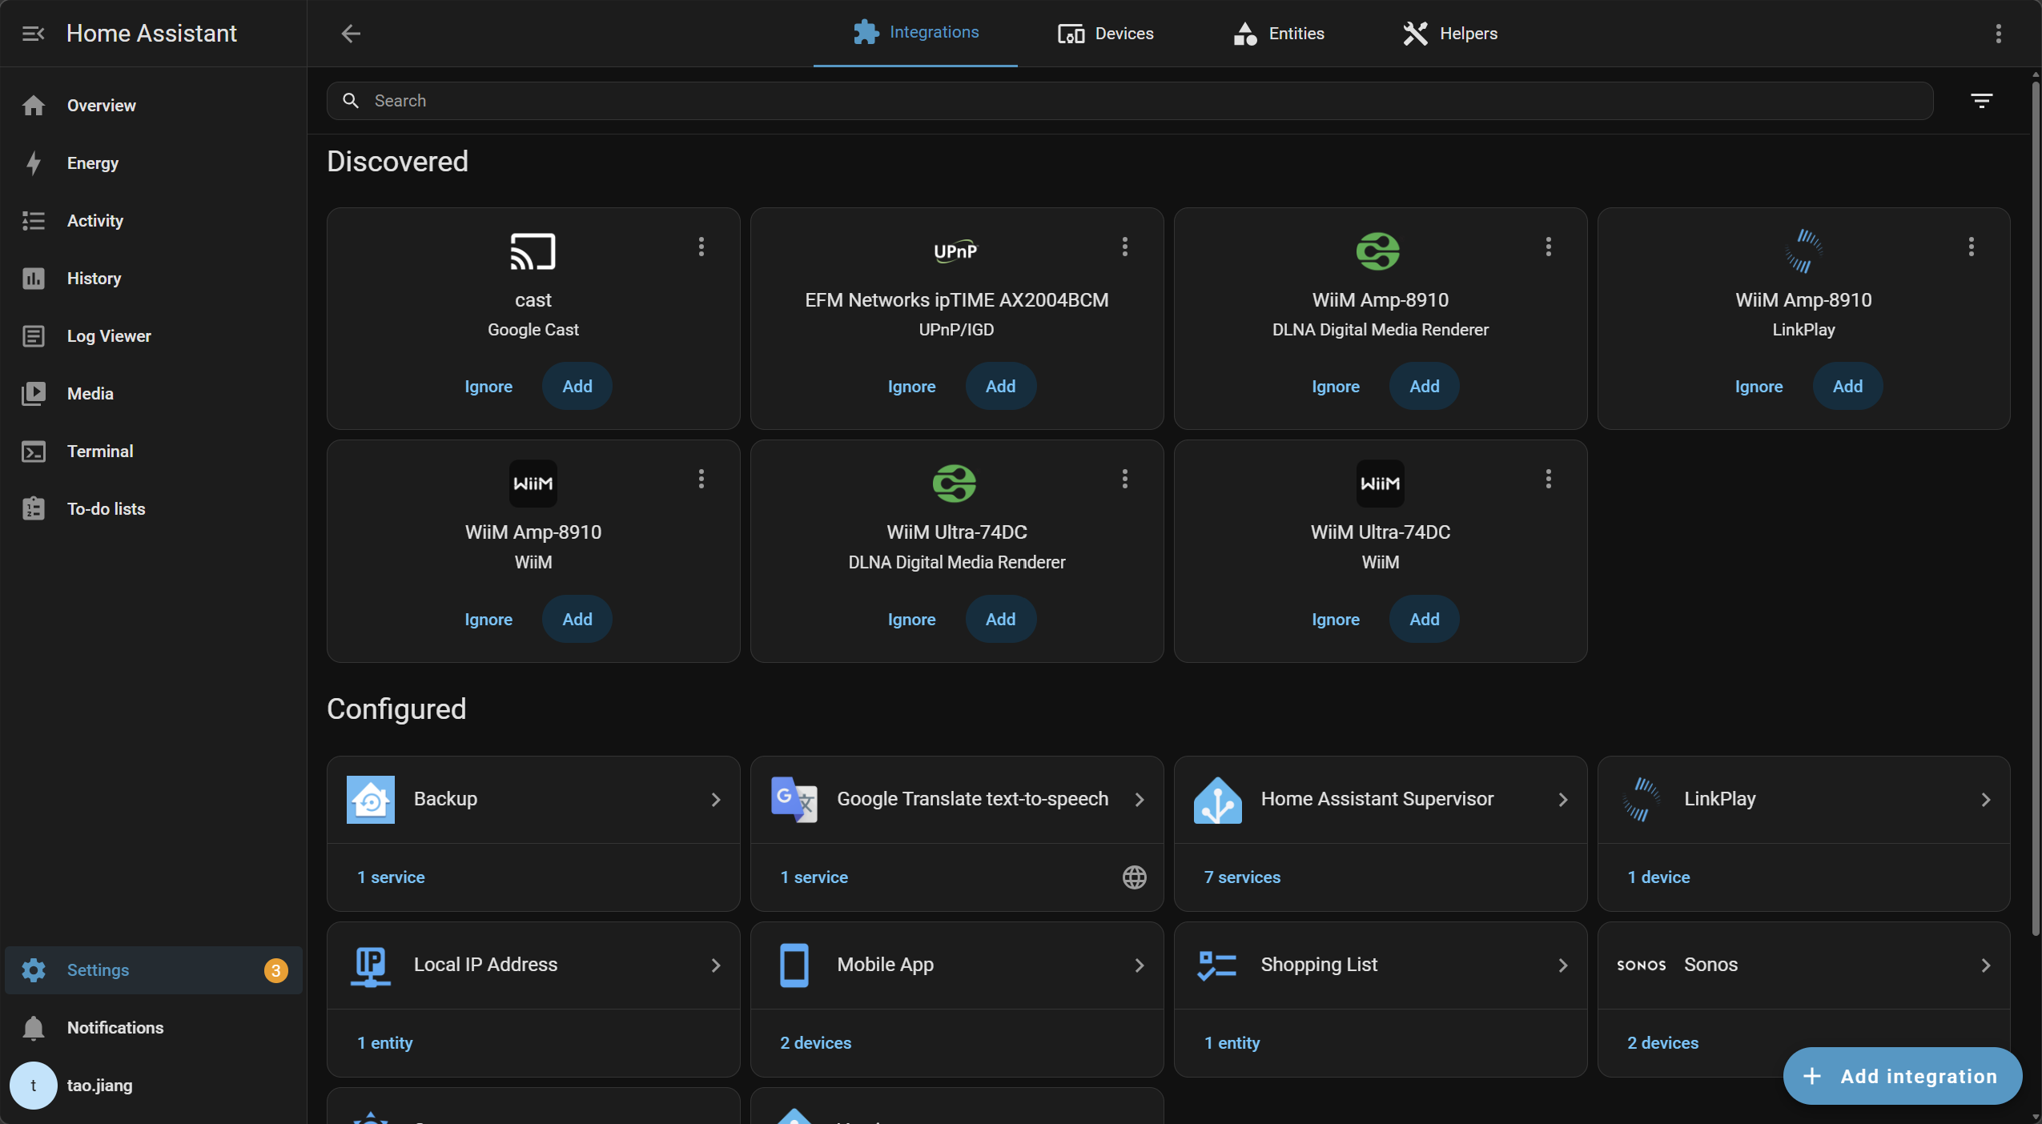Collapse the sidebar menu icon
2042x1124 pixels.
pyautogui.click(x=33, y=34)
